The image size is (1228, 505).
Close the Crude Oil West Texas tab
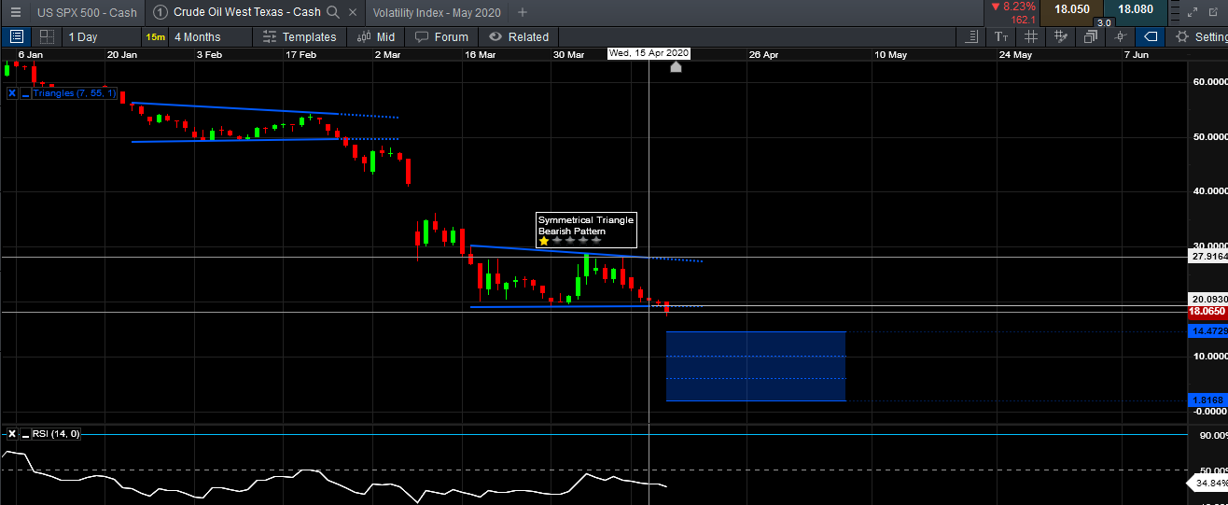click(x=353, y=12)
